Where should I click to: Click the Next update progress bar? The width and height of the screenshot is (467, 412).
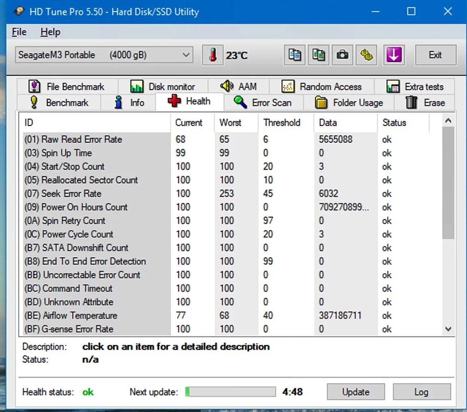[x=230, y=392]
